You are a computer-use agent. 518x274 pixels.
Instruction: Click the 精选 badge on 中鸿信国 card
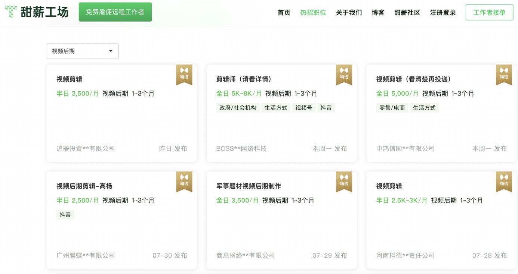point(504,75)
